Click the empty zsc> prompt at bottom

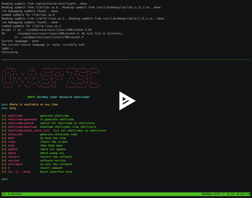pyautogui.click(x=5, y=179)
